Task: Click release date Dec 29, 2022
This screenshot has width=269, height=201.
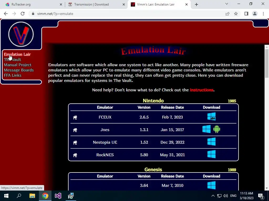Action: pos(172,142)
